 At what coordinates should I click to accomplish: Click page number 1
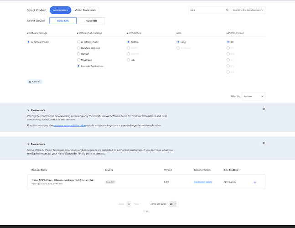pos(129,204)
